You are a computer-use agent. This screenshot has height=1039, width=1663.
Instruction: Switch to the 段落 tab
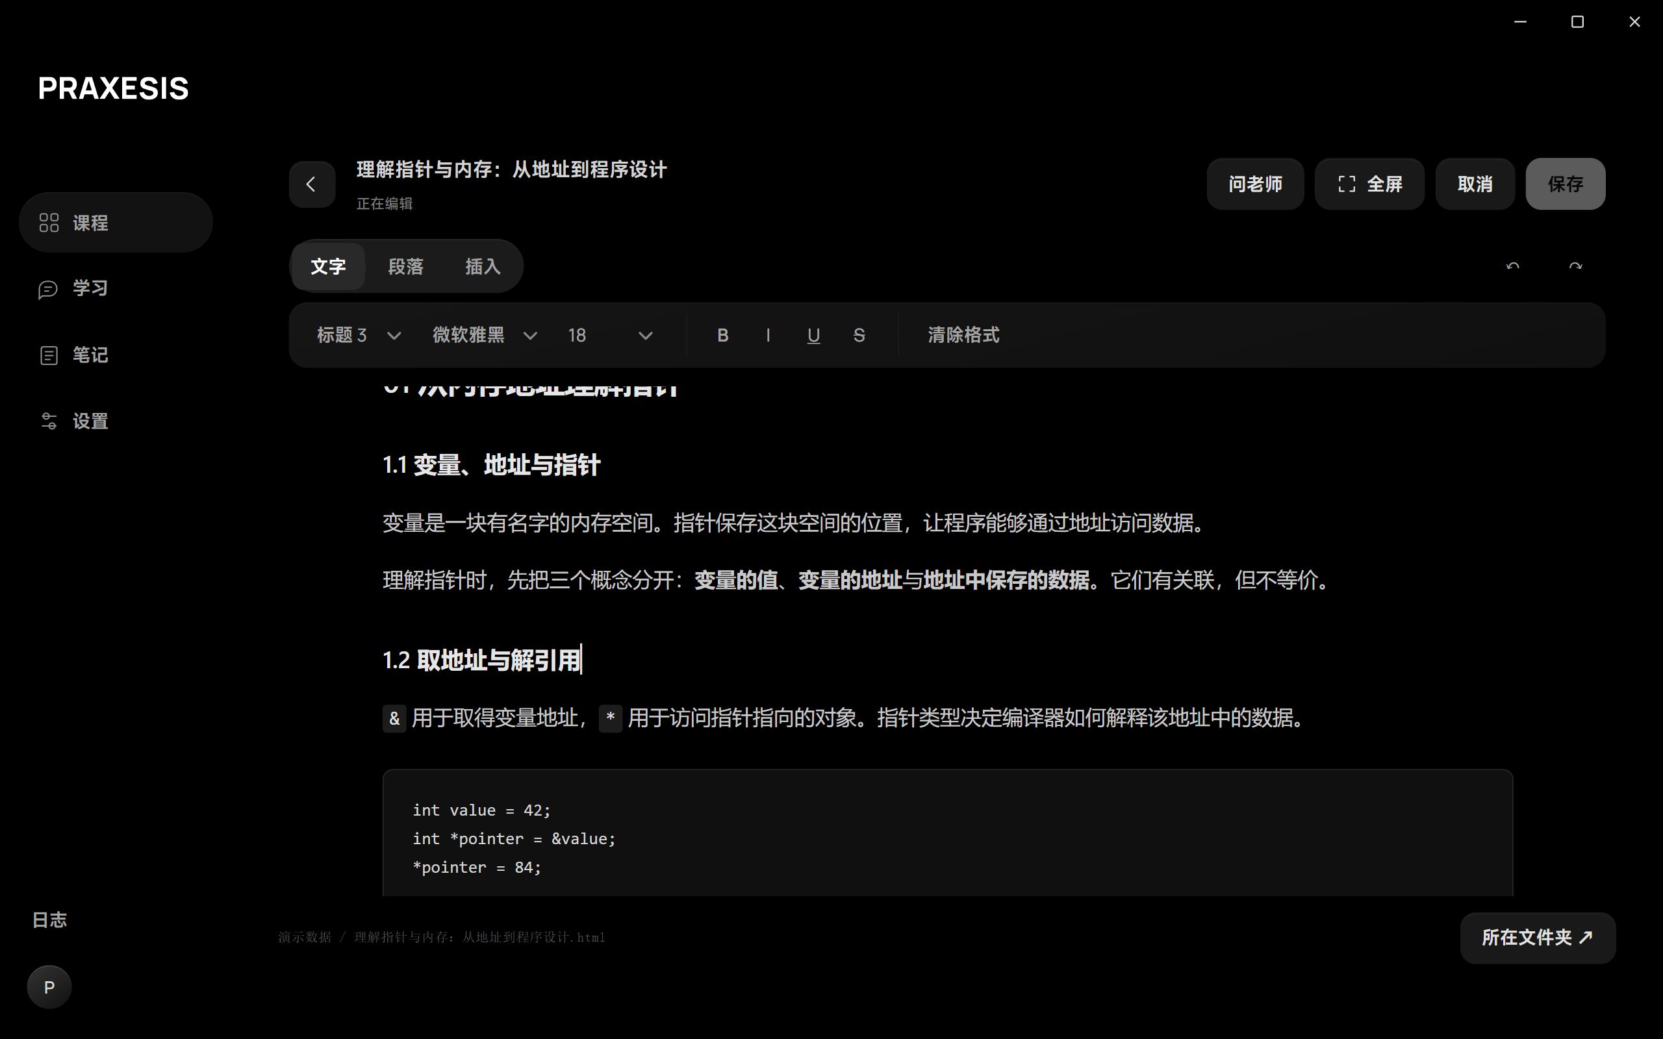pyautogui.click(x=405, y=267)
